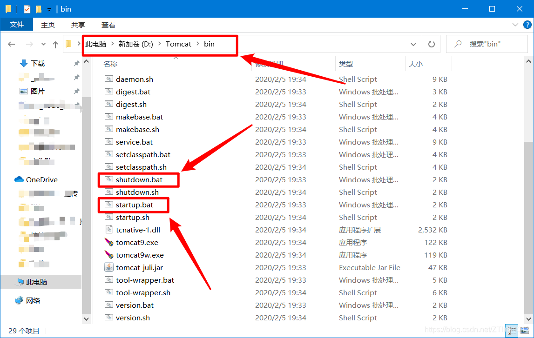The width and height of the screenshot is (534, 338).
Task: Open the View (查看) ribbon tab
Action: tap(108, 25)
